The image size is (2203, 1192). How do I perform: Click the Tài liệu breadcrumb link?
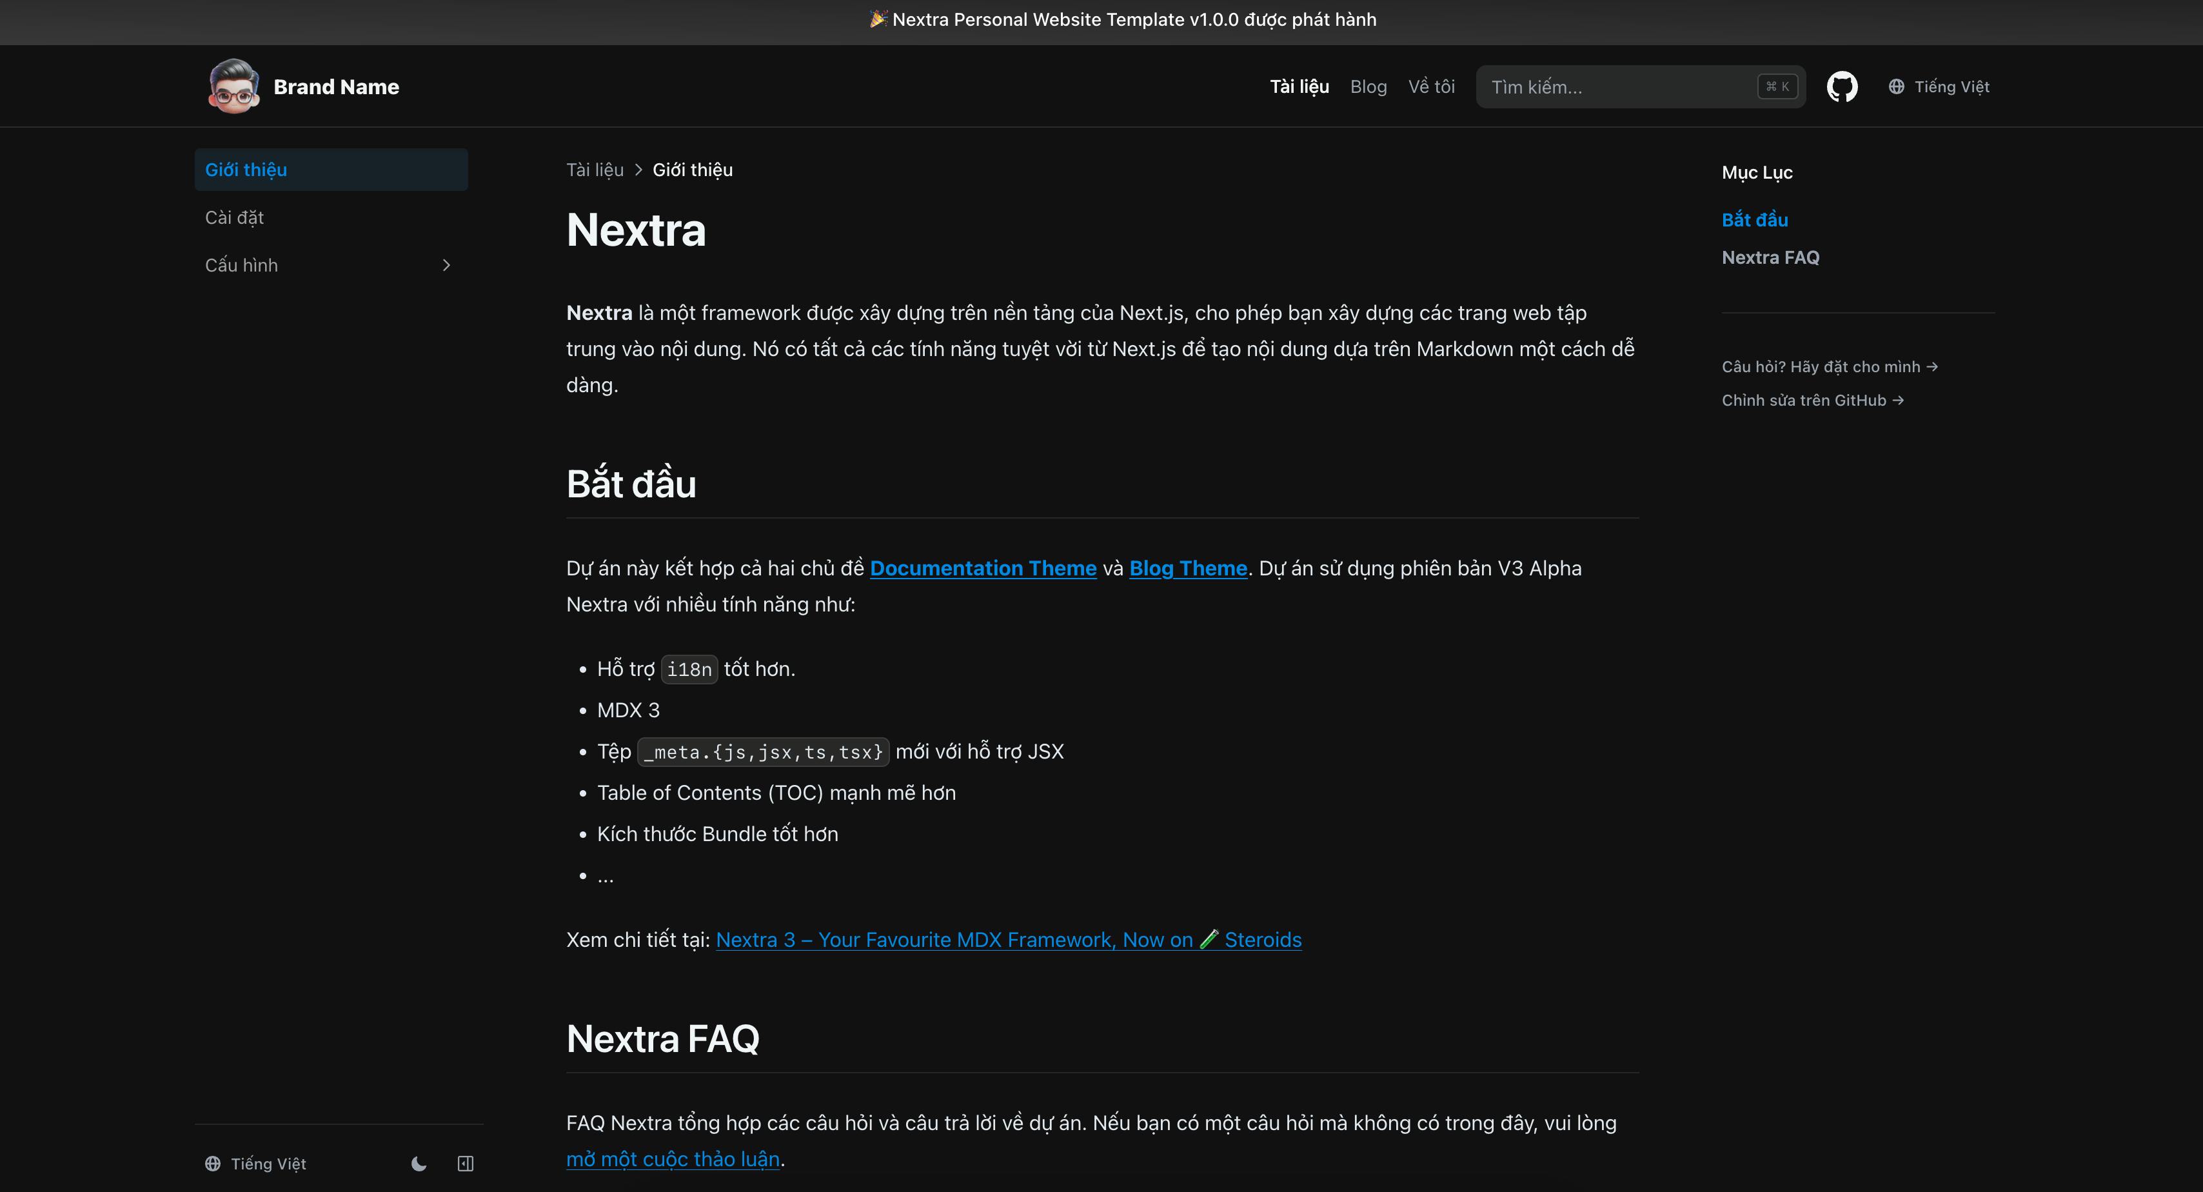595,169
